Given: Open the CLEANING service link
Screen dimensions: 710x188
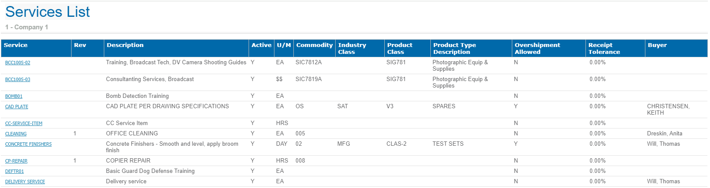Looking at the screenshot, I should click(16, 134).
